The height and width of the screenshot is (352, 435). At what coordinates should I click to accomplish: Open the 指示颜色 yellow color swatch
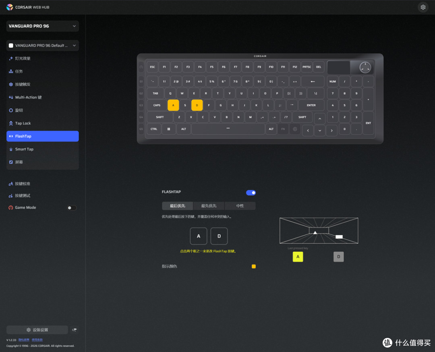click(x=254, y=267)
